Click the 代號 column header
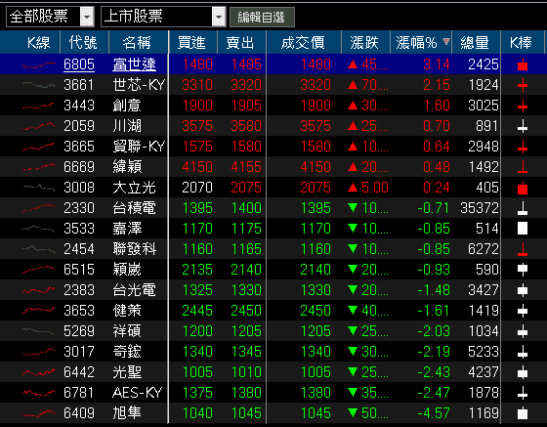The height and width of the screenshot is (427, 547). (83, 43)
